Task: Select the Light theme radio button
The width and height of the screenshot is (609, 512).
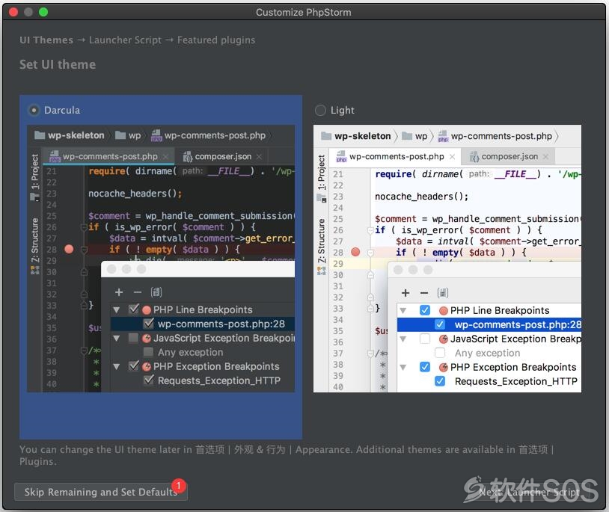Action: 320,111
